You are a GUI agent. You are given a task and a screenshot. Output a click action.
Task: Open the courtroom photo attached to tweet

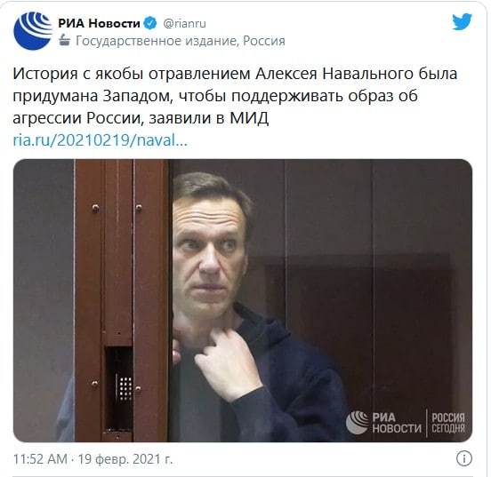(x=243, y=300)
